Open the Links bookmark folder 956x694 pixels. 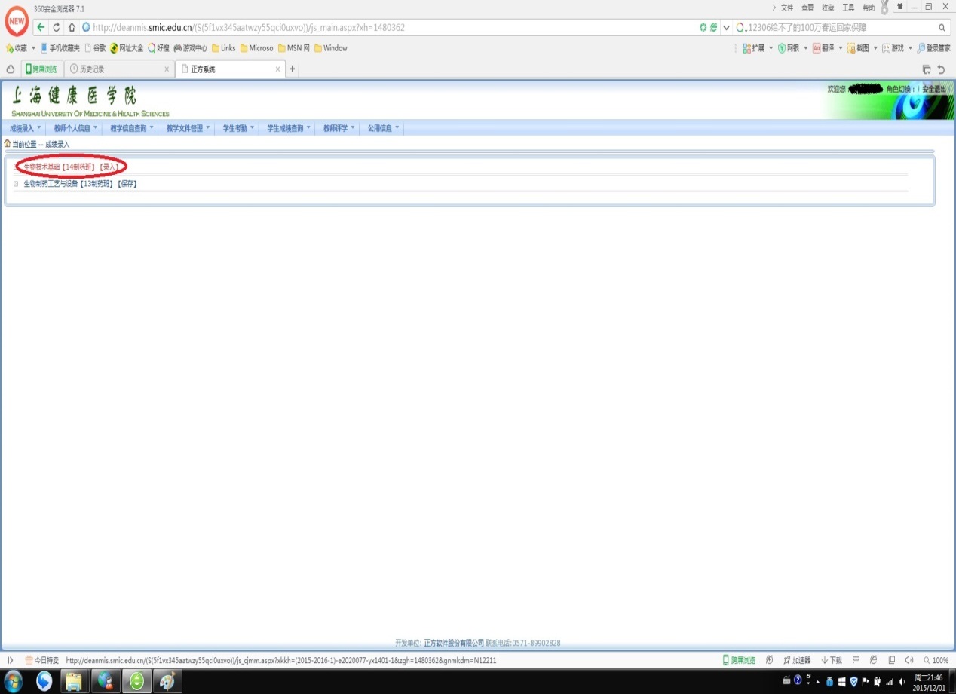click(x=224, y=48)
